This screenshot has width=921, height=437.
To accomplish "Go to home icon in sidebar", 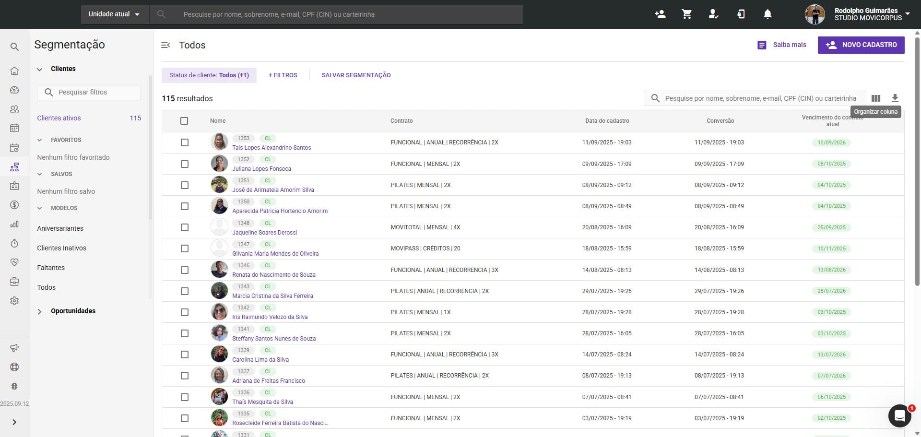I will point(14,71).
